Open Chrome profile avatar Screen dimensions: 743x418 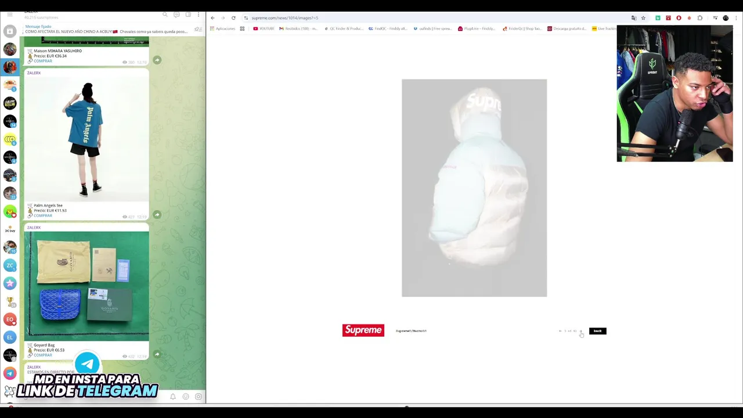point(726,18)
